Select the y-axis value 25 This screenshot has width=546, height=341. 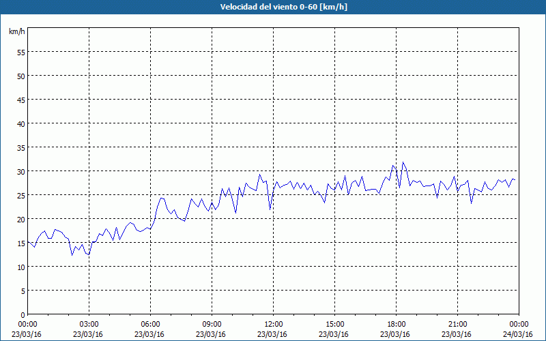[x=21, y=195]
